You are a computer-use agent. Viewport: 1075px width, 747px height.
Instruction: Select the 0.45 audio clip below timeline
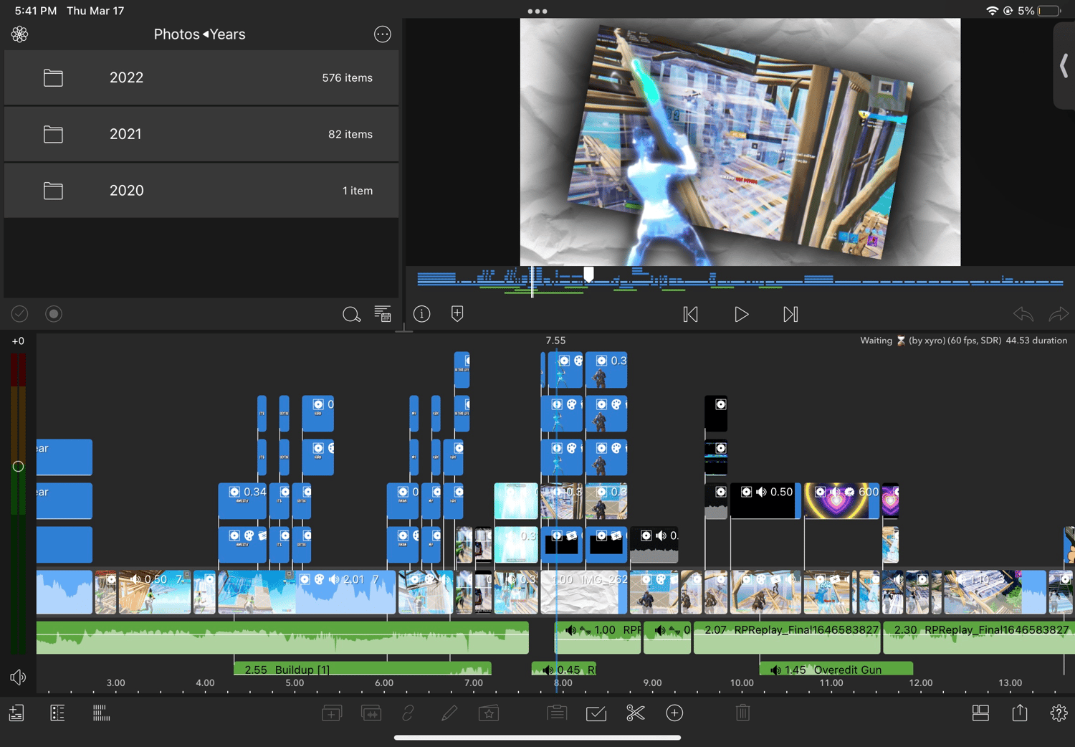pyautogui.click(x=564, y=668)
